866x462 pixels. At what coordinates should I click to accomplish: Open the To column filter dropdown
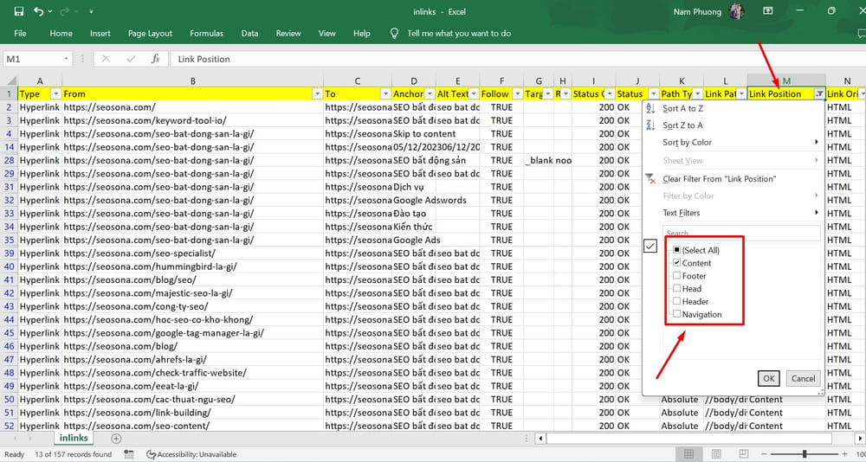pos(384,93)
